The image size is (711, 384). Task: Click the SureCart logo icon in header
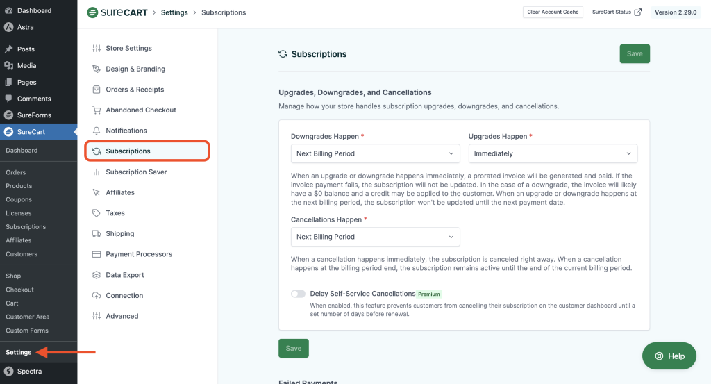click(x=92, y=12)
